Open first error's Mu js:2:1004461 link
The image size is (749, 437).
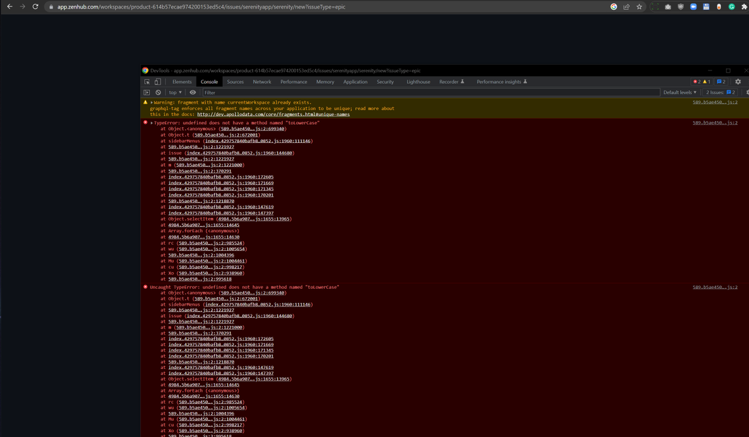(211, 261)
